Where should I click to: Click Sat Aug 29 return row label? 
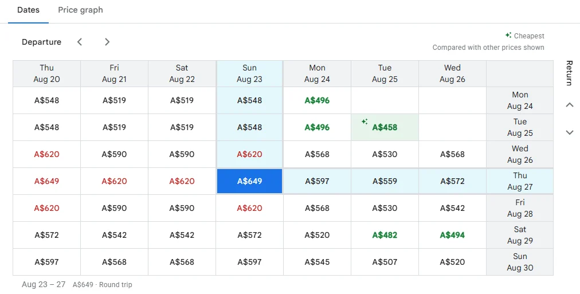point(520,235)
